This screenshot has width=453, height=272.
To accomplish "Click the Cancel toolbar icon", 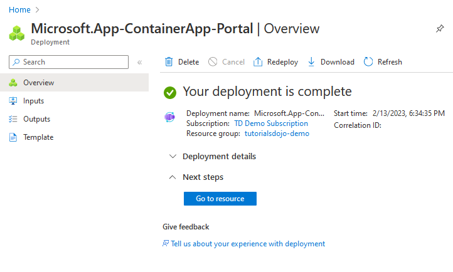I will 213,62.
